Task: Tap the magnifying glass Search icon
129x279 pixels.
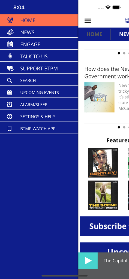Action: point(10,80)
